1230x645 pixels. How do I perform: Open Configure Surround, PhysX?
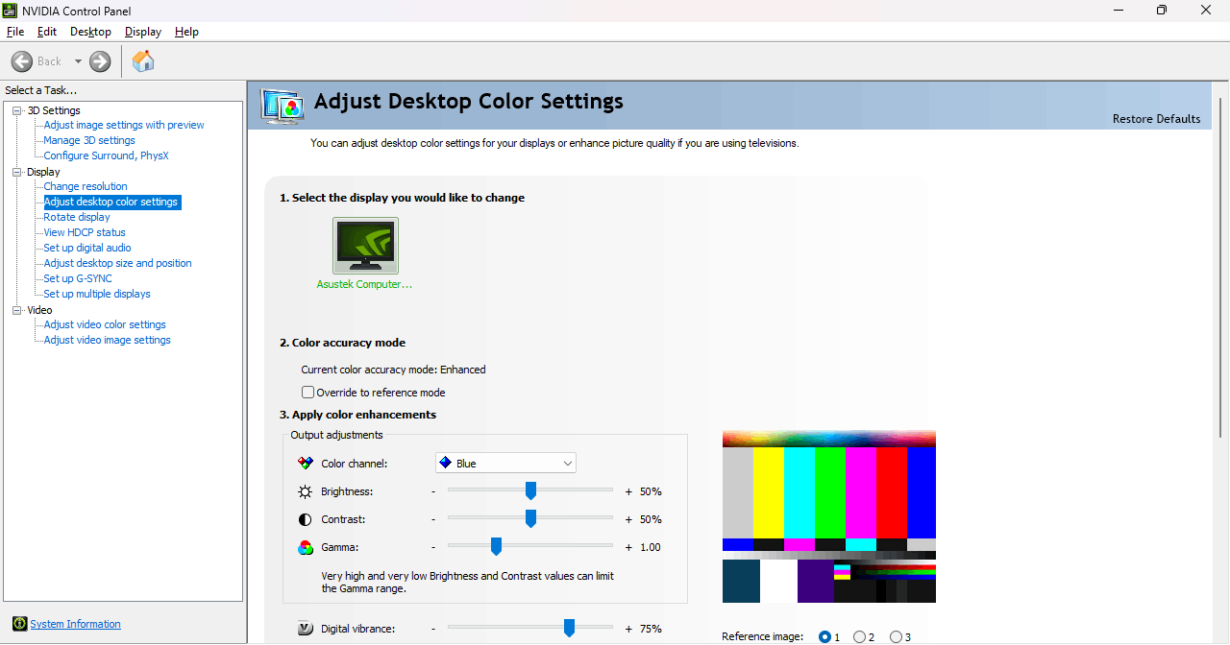point(106,155)
